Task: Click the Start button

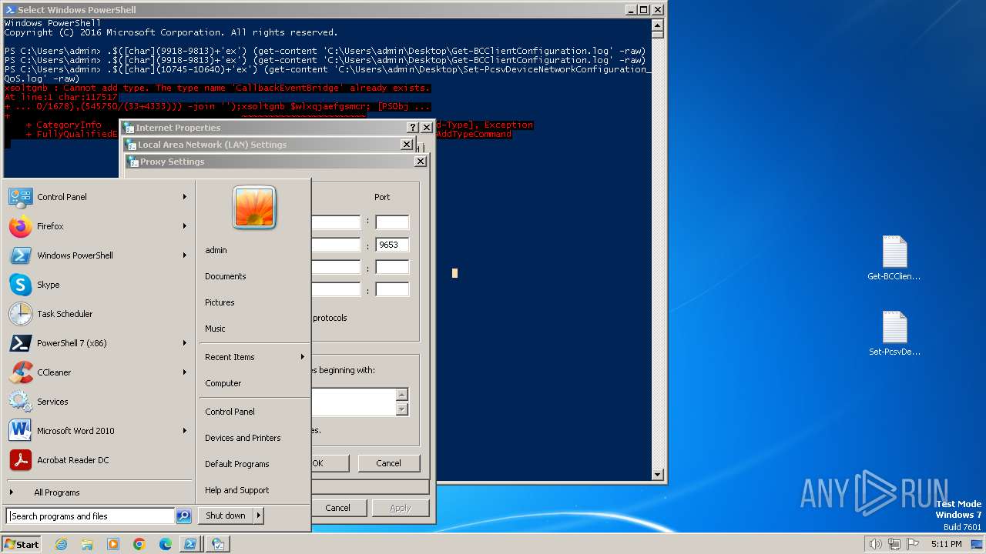Action: [x=21, y=544]
